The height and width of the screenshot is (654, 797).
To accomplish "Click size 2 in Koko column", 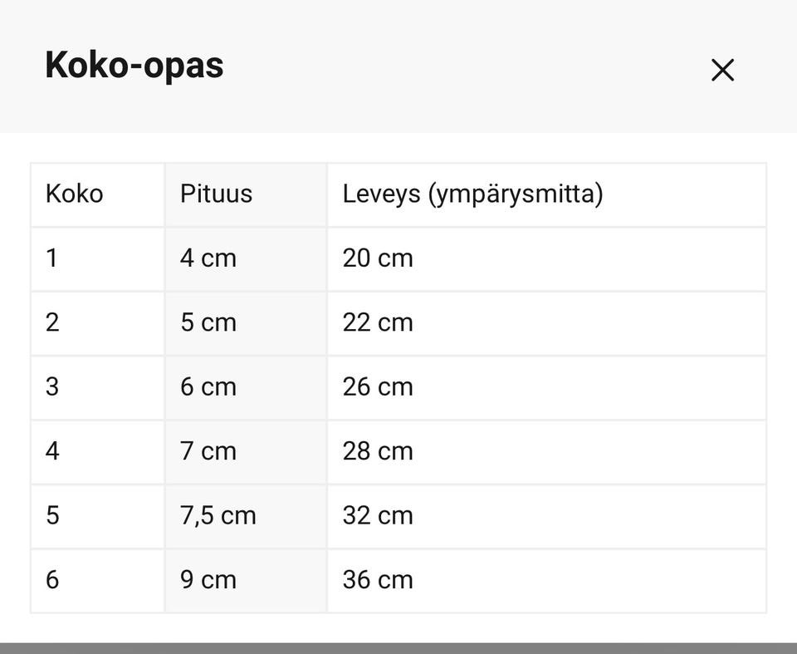I will pos(98,324).
